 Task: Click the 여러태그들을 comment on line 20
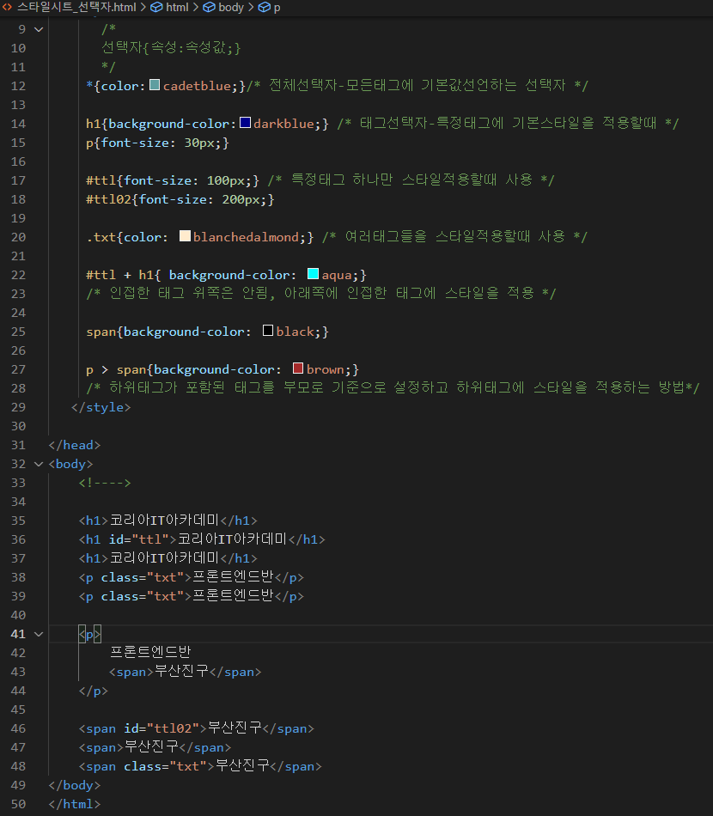click(455, 237)
